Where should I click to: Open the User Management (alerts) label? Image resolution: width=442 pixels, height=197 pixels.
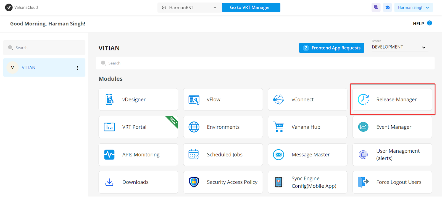pos(398,155)
